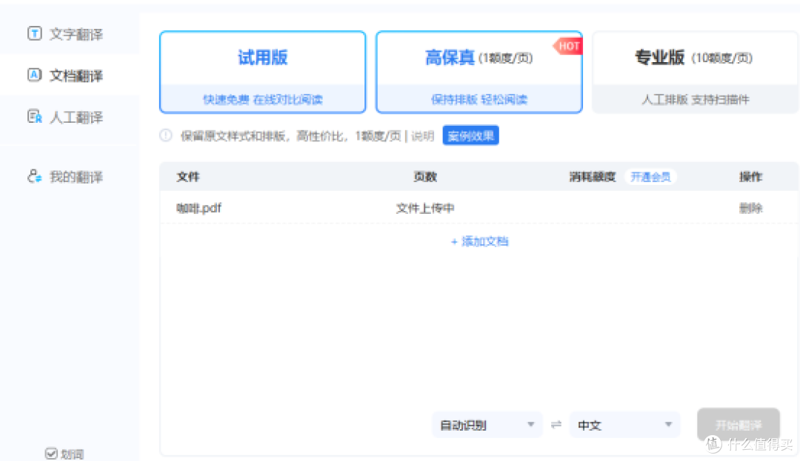This screenshot has width=800, height=461.
Task: Click + 添加文档 to add a document
Action: [479, 241]
